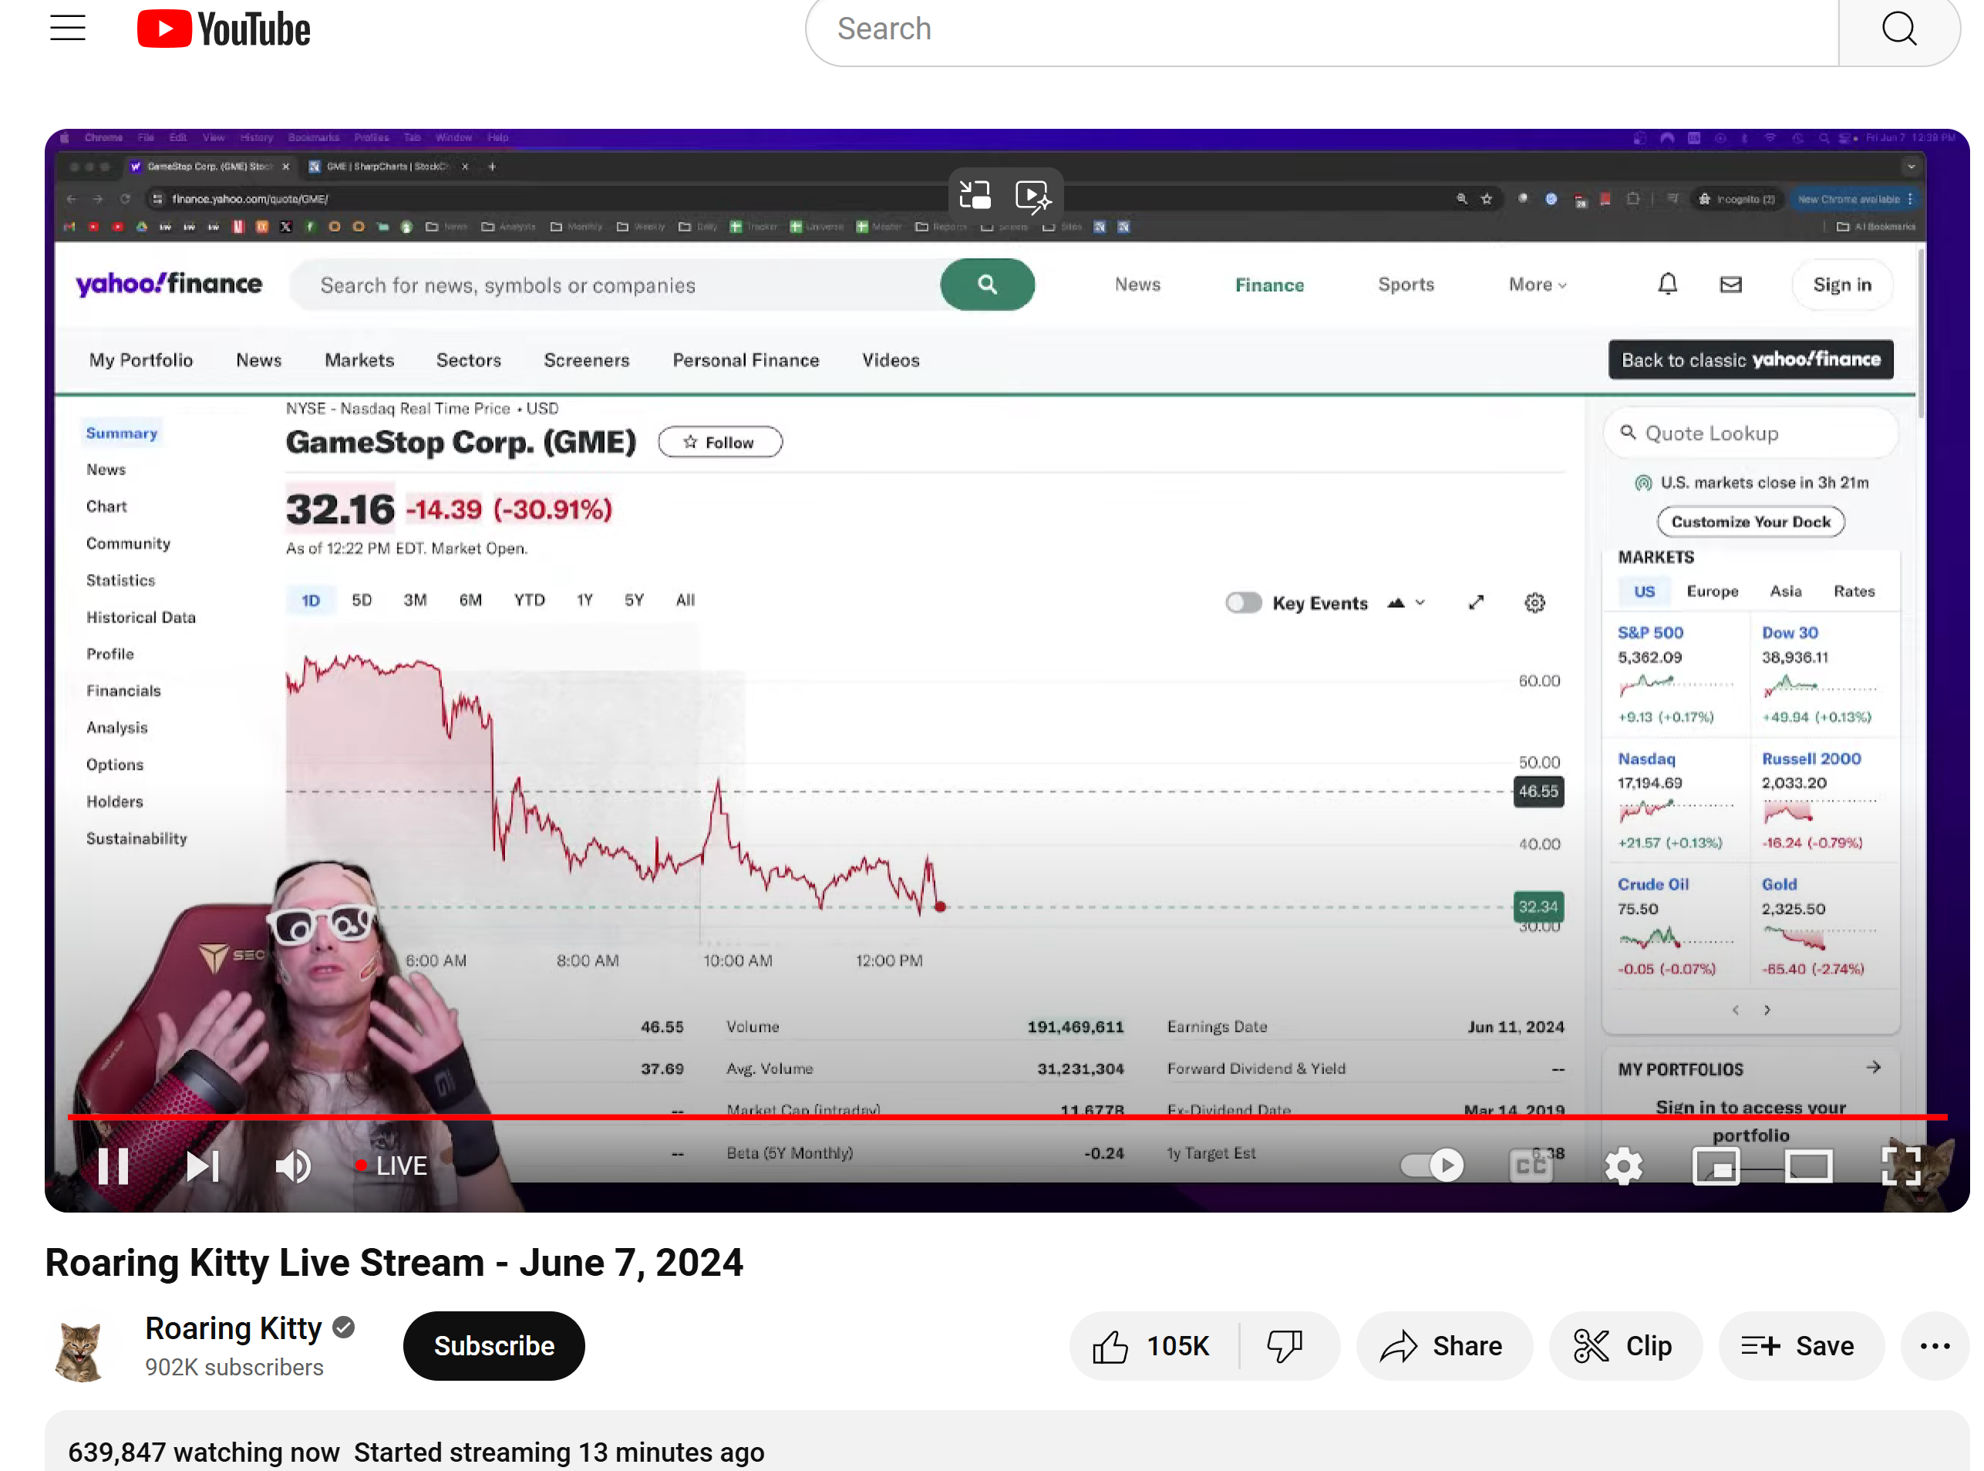Follow GameStop Corp. with star button
The image size is (1984, 1471).
720,442
